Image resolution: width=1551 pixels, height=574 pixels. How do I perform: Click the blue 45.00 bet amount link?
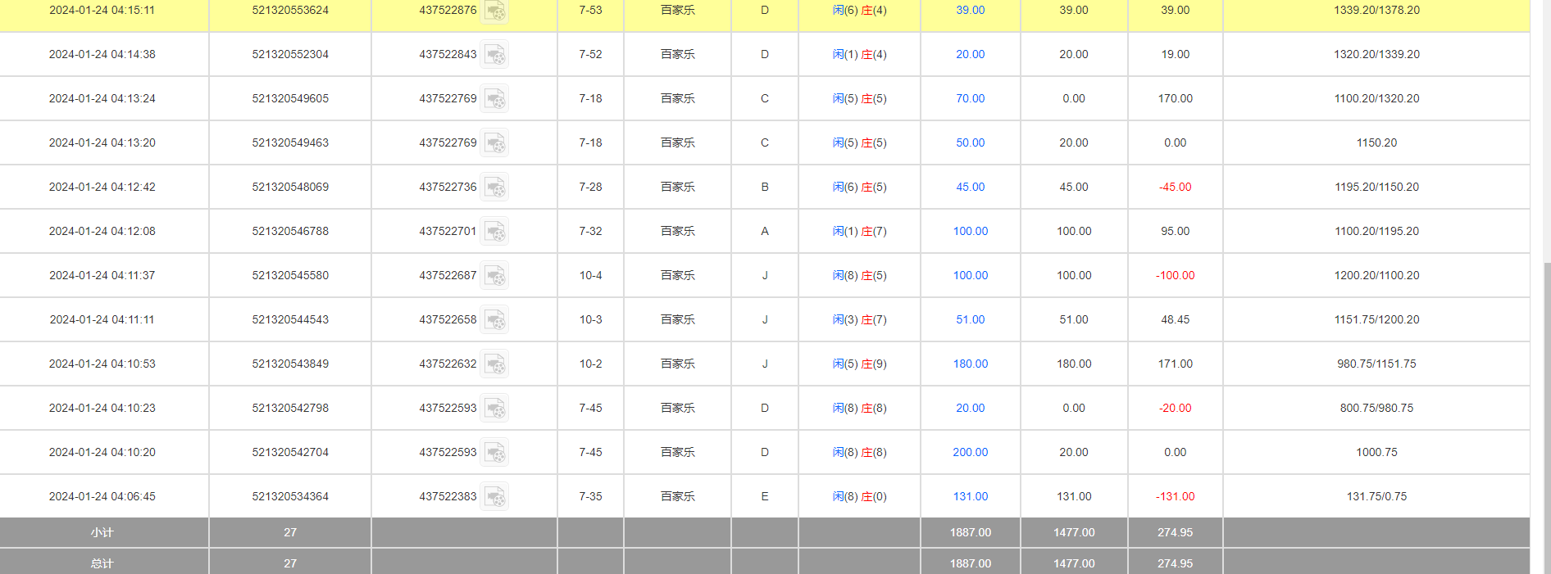click(970, 187)
